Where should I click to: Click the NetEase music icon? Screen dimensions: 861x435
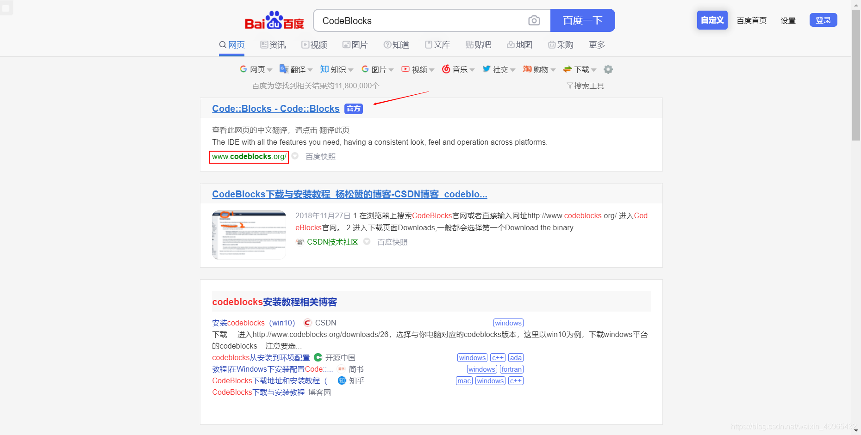coord(446,69)
